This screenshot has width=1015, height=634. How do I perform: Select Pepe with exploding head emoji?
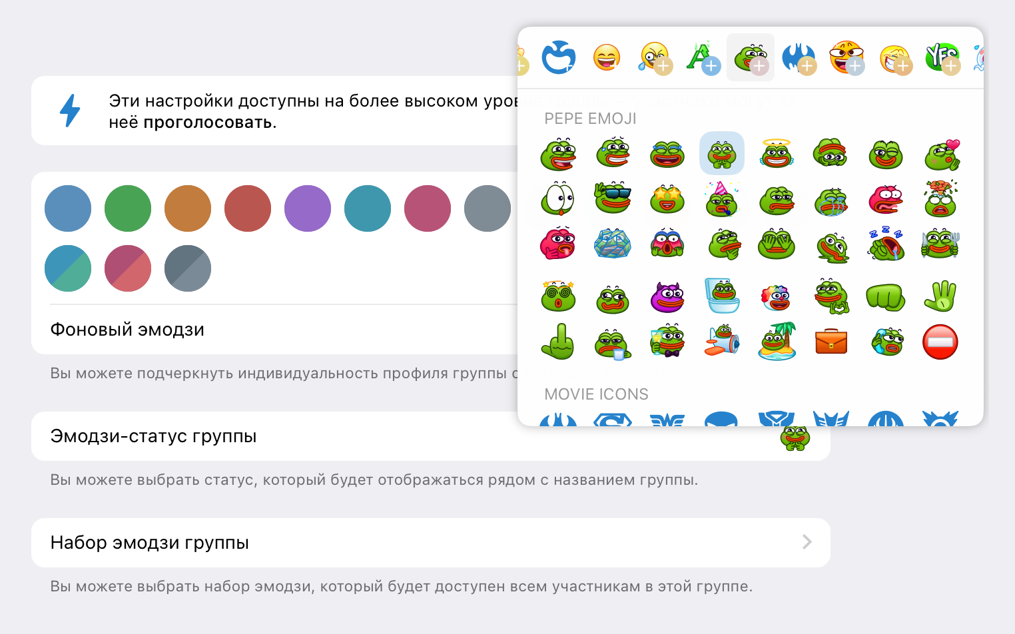tap(940, 198)
